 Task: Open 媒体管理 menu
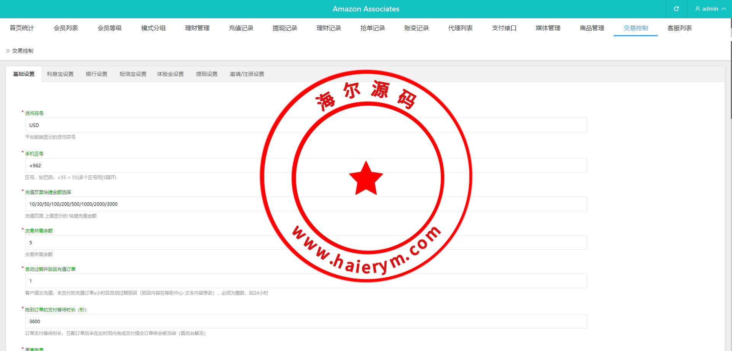point(548,28)
